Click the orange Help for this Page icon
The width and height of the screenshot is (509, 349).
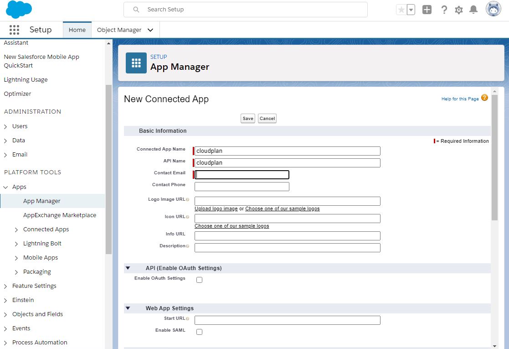[x=484, y=98]
